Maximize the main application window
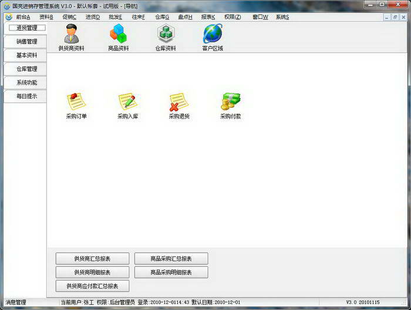 point(382,5)
